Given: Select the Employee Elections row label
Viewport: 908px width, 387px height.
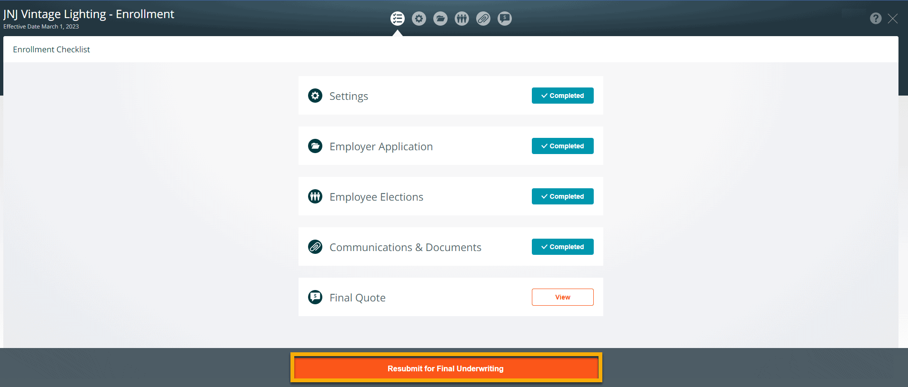Looking at the screenshot, I should point(376,197).
